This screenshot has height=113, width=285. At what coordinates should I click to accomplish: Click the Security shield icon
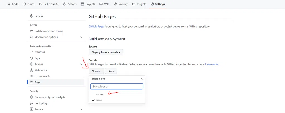(115, 4)
